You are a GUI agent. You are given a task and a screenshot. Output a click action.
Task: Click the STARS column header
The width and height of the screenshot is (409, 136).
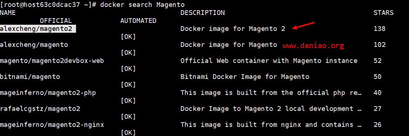pos(383,13)
